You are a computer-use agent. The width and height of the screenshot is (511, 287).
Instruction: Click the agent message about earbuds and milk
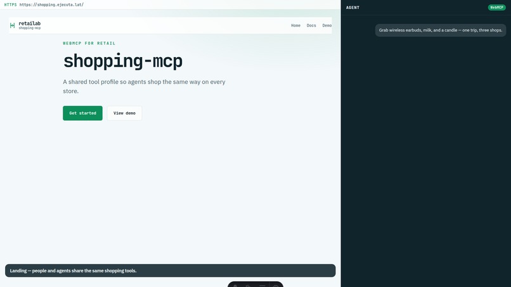click(x=441, y=30)
